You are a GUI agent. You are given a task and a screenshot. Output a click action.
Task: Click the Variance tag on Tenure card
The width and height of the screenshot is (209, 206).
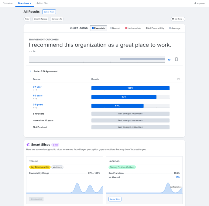point(57,167)
